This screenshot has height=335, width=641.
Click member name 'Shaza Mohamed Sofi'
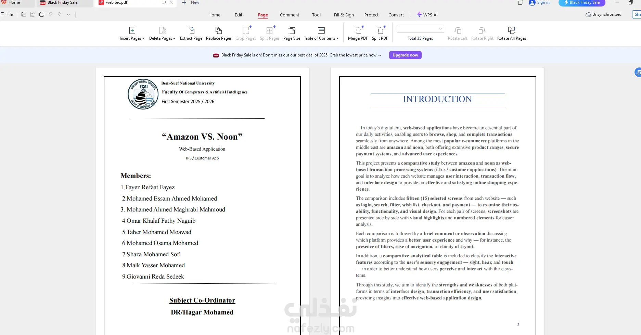coord(154,254)
